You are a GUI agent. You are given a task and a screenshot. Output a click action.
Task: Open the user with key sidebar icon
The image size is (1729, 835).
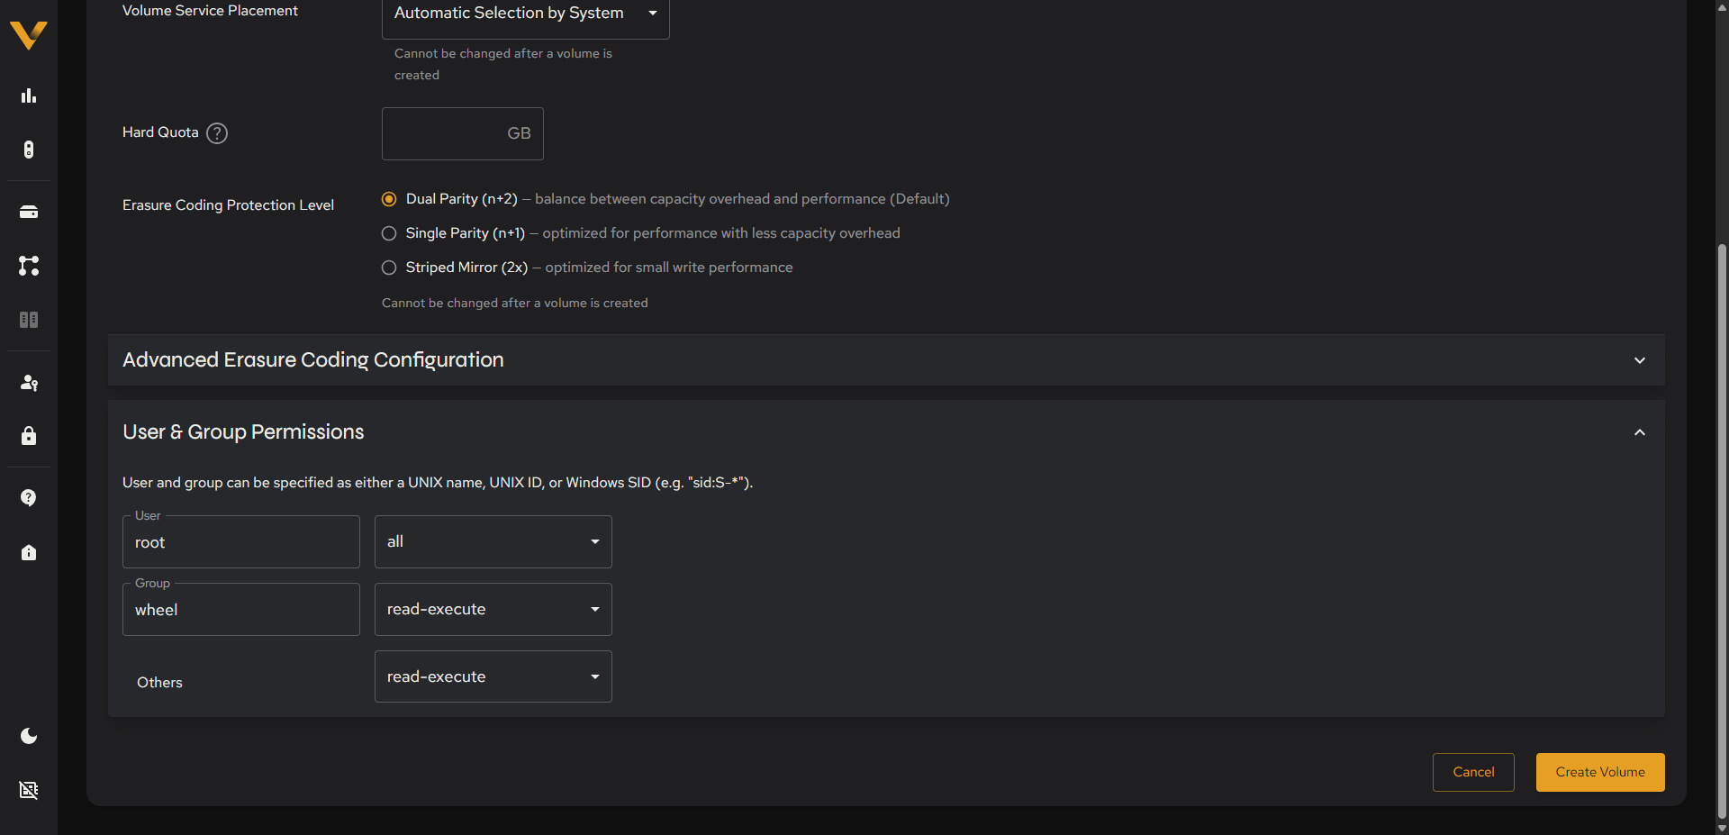tap(29, 383)
